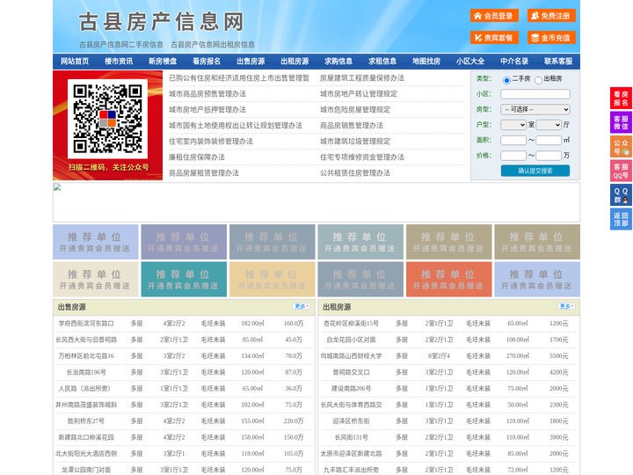
Task: Open the 金币充值 button
Action: (551, 38)
